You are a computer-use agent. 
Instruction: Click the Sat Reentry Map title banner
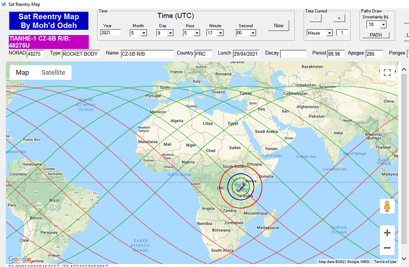coord(49,21)
